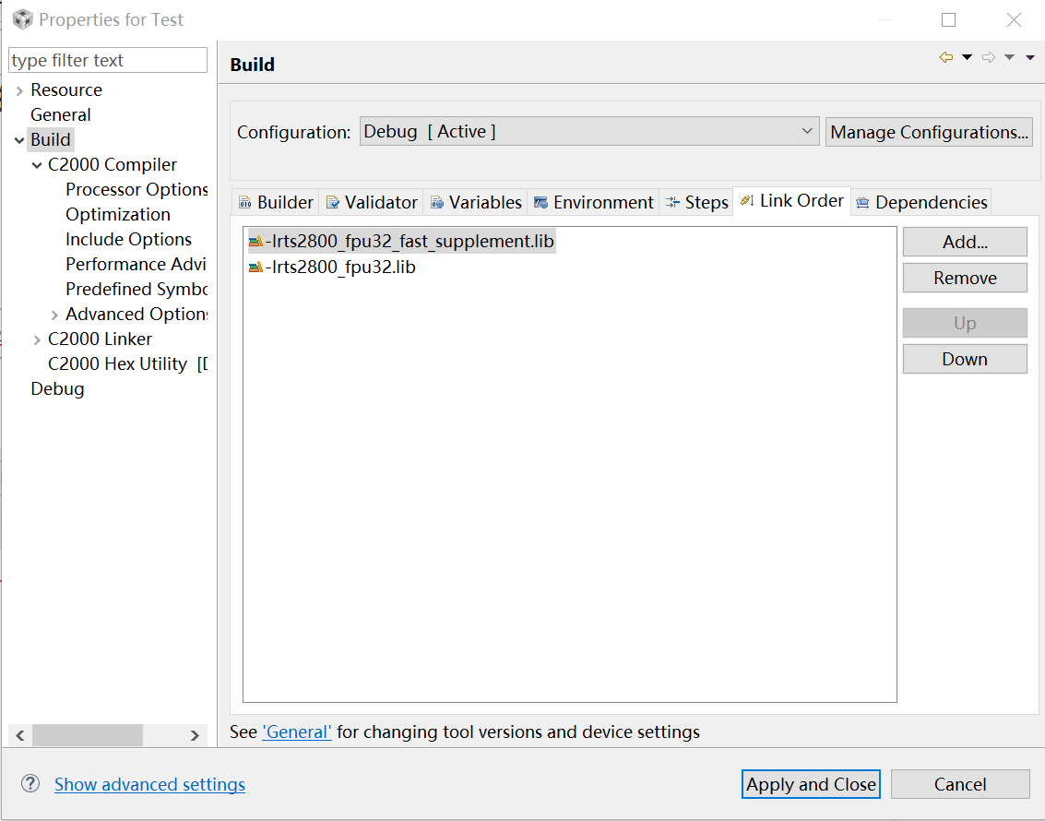The image size is (1045, 821).
Task: Click the Add... button
Action: pos(964,242)
